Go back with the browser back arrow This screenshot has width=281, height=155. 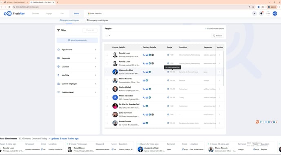pyautogui.click(x=2, y=7)
